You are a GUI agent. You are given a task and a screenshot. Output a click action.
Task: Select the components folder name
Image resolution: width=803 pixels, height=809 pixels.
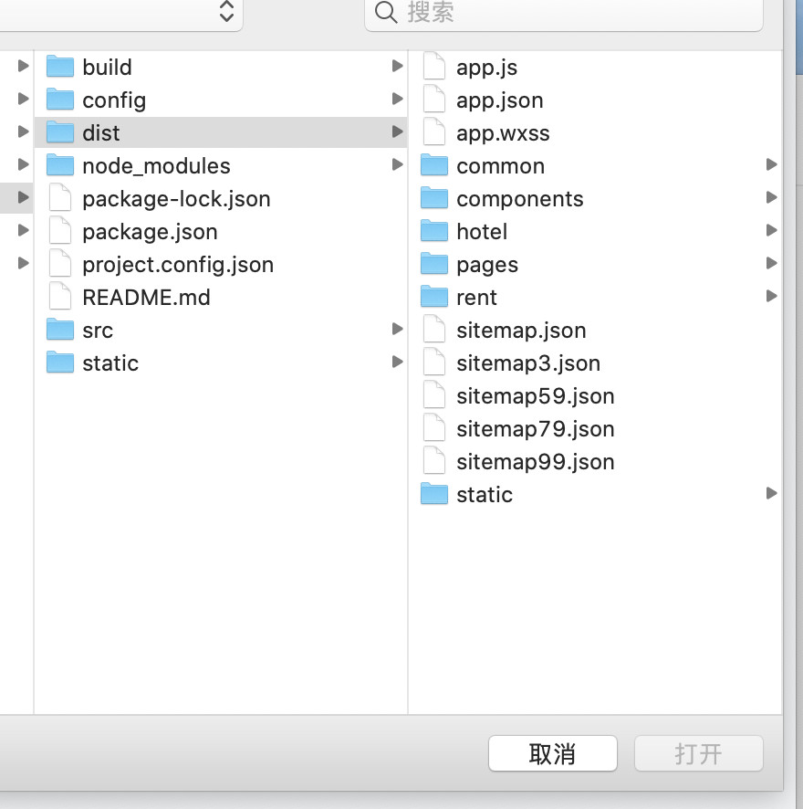[x=520, y=200]
